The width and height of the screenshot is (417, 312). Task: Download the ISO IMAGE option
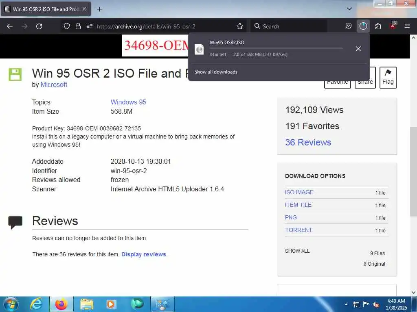point(299,192)
